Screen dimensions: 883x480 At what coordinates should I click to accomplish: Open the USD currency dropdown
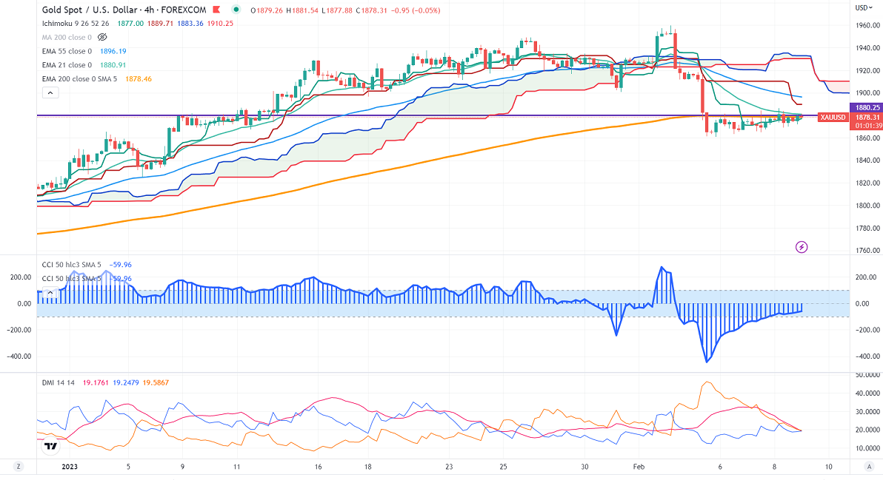(x=862, y=7)
